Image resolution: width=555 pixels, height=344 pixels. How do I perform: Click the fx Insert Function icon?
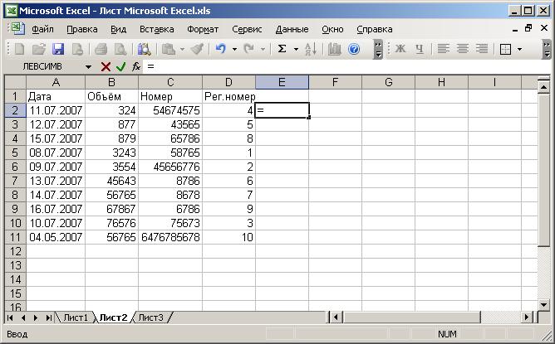(135, 66)
